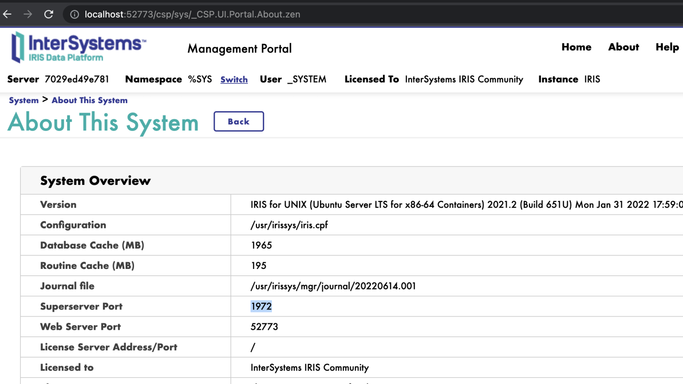Click the Back button
683x384 pixels.
coord(239,121)
